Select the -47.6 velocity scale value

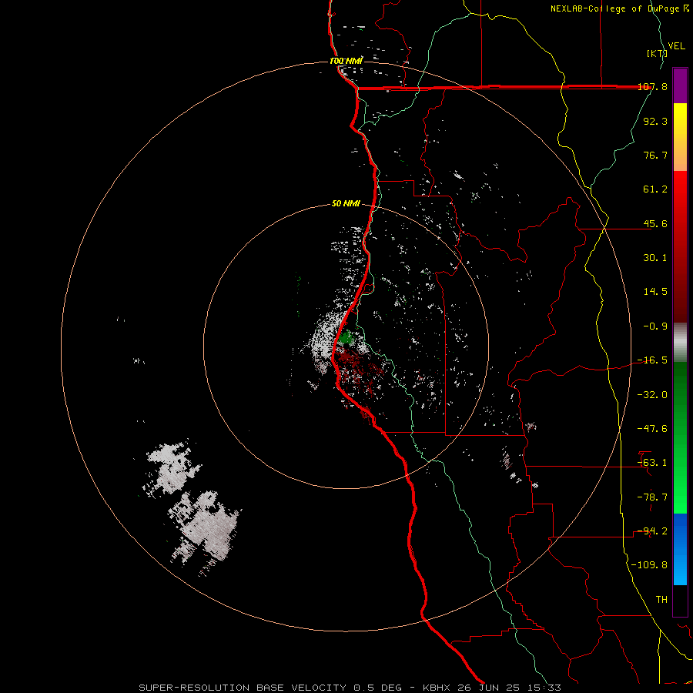(x=652, y=429)
